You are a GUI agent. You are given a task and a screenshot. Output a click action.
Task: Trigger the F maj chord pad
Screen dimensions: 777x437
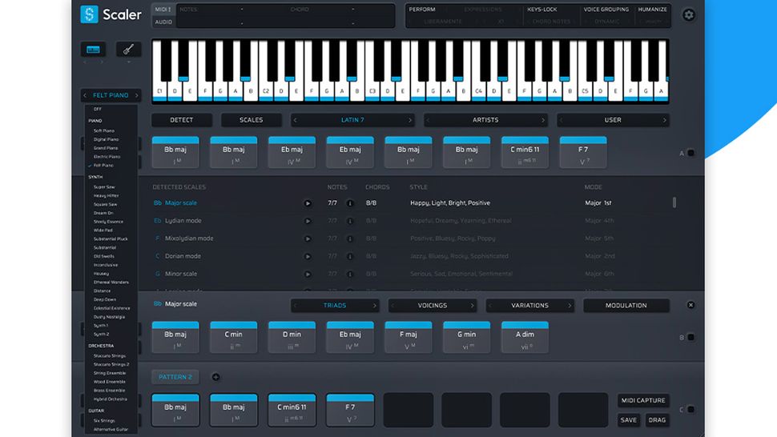tap(409, 338)
